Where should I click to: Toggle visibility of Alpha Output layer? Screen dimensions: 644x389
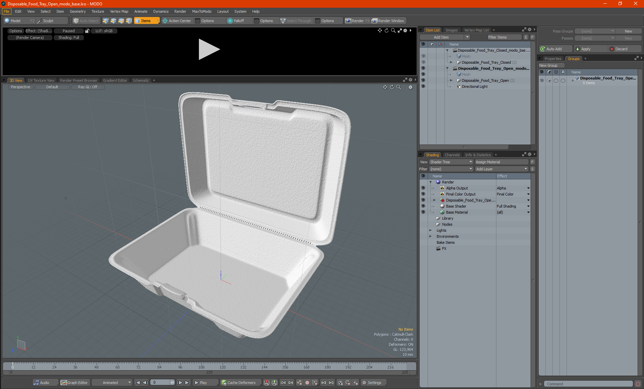(423, 188)
